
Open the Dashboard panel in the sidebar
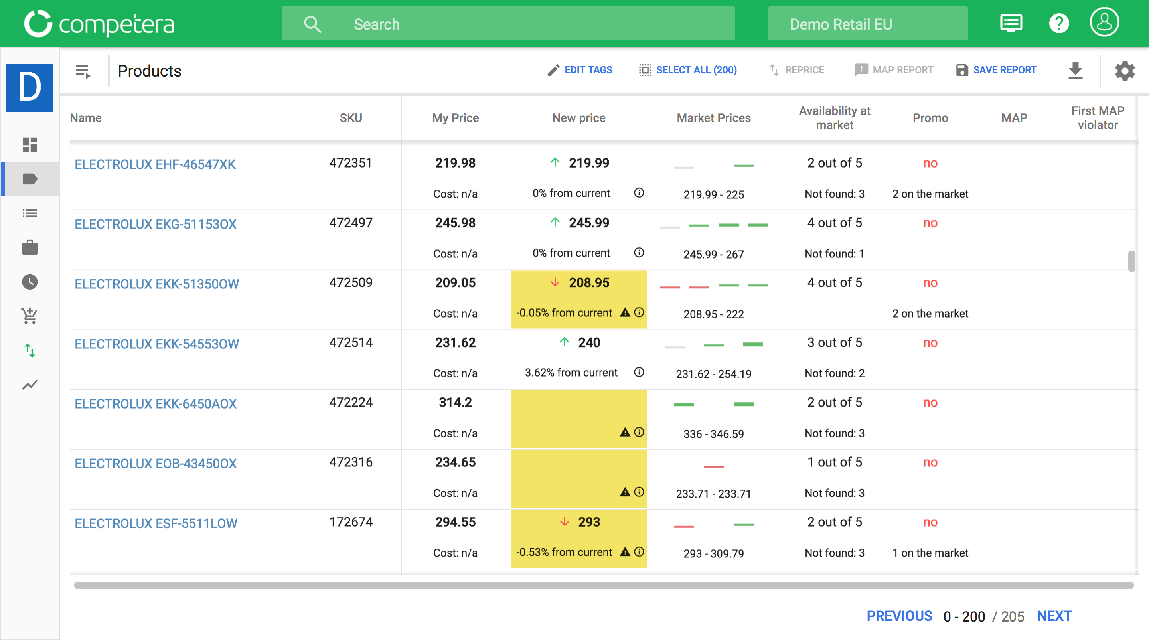tap(30, 145)
